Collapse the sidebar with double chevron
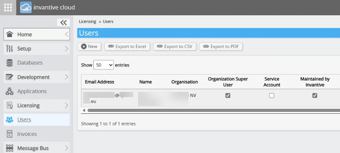Viewport: 340px width, 153px height. pos(63,23)
